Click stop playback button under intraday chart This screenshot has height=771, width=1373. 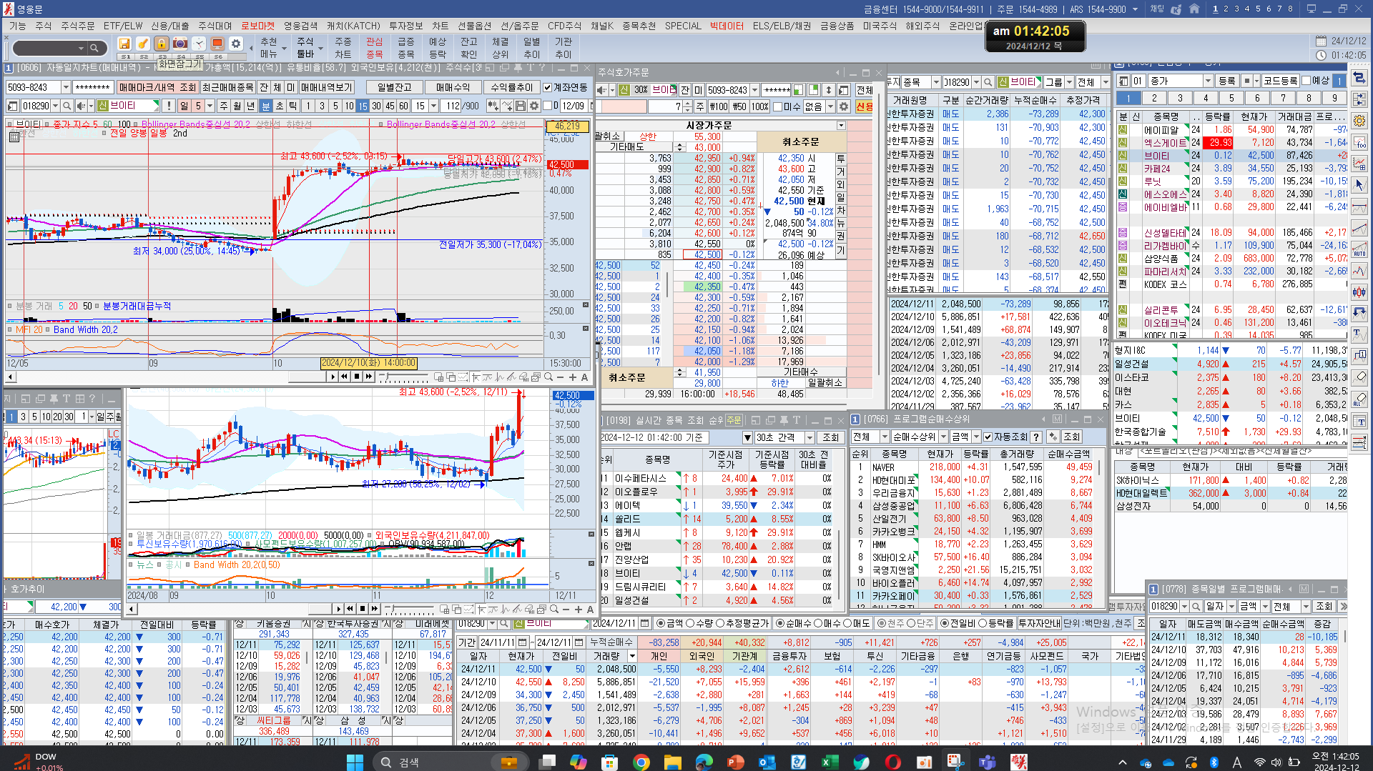pos(357,377)
